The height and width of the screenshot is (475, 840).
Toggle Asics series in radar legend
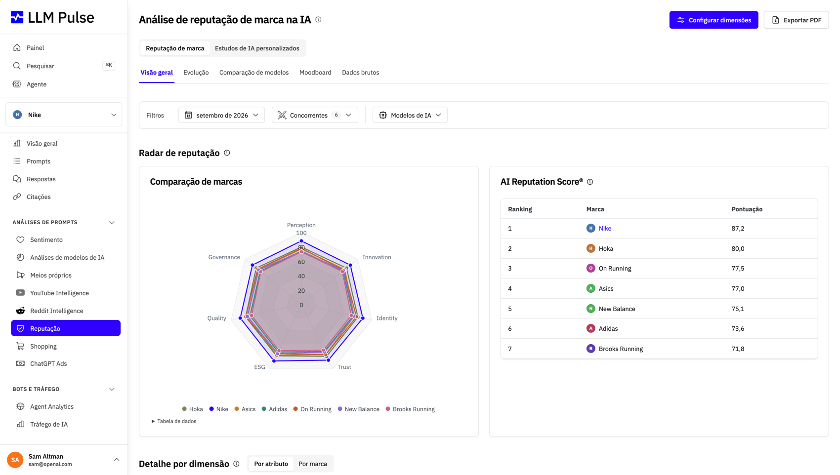point(245,409)
